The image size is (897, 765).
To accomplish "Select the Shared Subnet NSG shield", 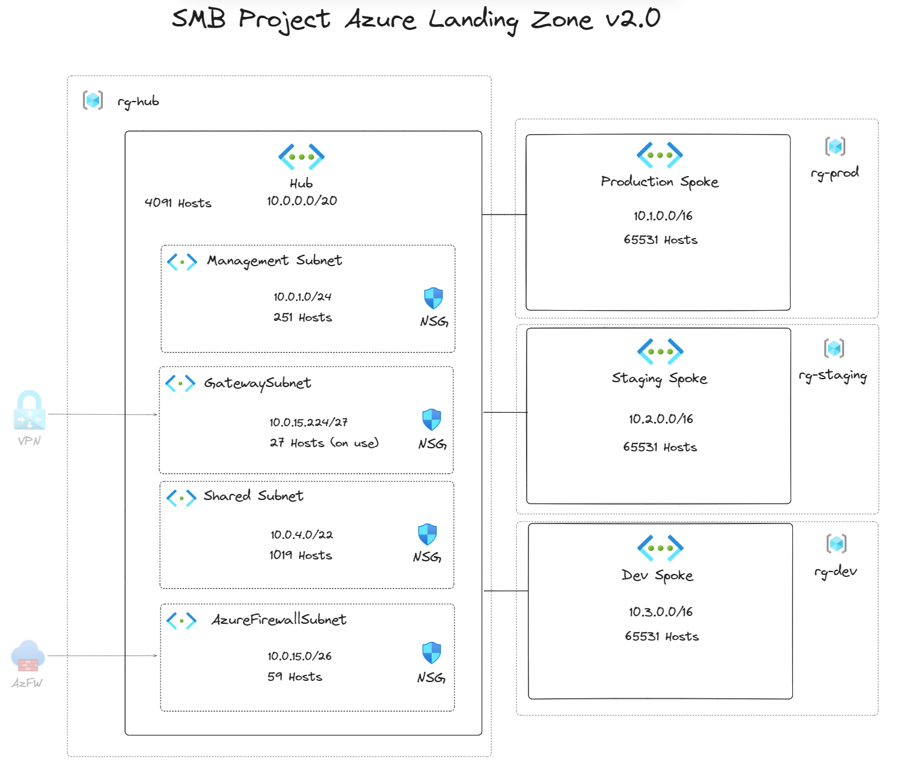I will click(427, 534).
